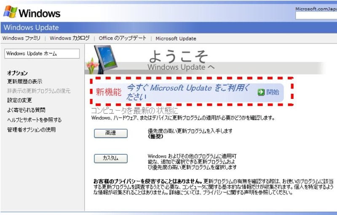The height and width of the screenshot is (215, 337).
Task: Show update history via 更新履歴の表示
Action: click(24, 82)
